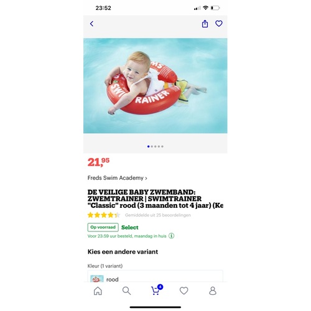Image resolution: width=311 pixels, height=311 pixels.
Task: Tap the rood variant thumbnail image
Action: [97, 279]
